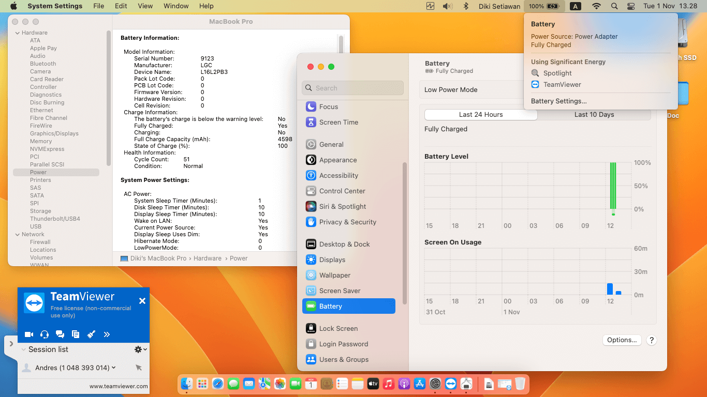Open the Window menu in menu bar
This screenshot has width=707, height=397.
coord(176,6)
